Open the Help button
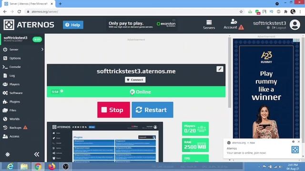 pos(73,25)
